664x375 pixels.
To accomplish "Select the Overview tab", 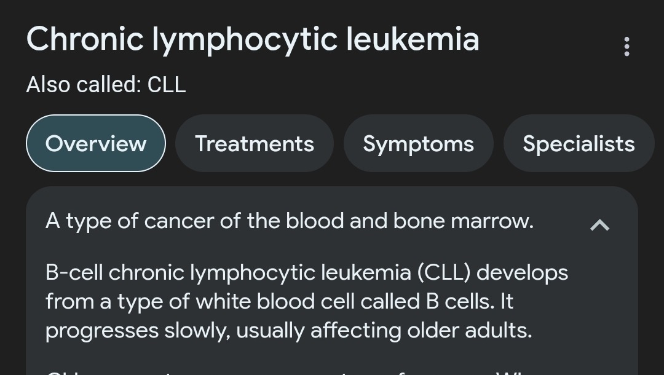I will 96,143.
